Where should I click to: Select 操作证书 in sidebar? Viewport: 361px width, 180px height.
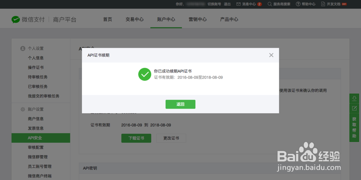pos(36,67)
